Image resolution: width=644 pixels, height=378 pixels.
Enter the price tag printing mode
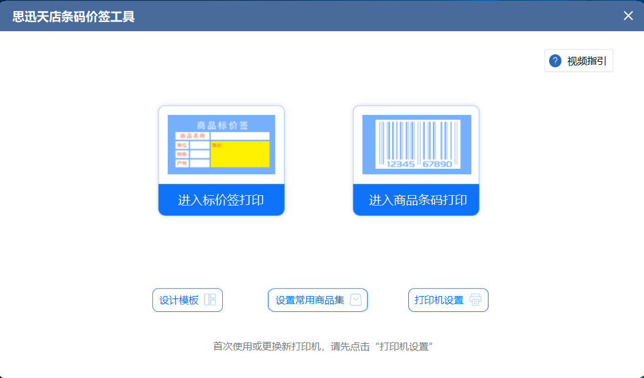[221, 199]
